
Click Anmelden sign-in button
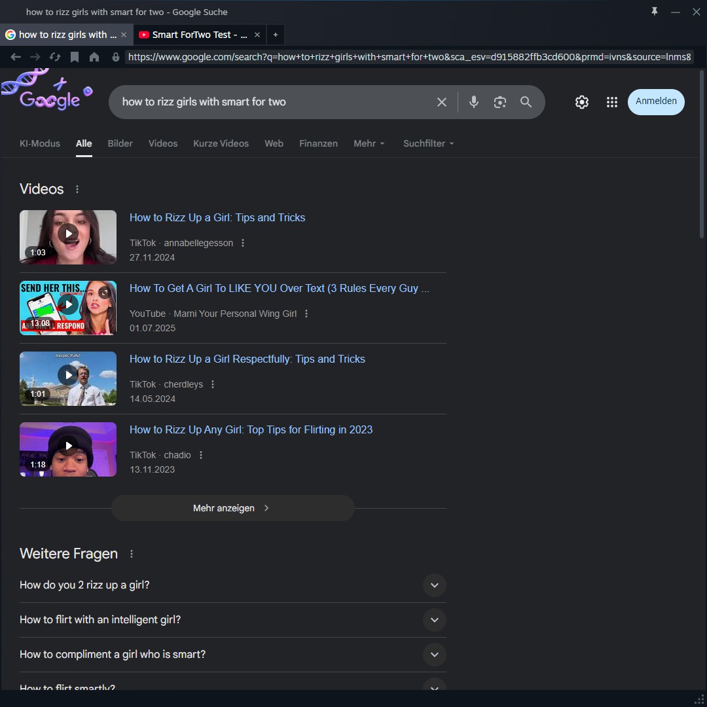(x=656, y=102)
